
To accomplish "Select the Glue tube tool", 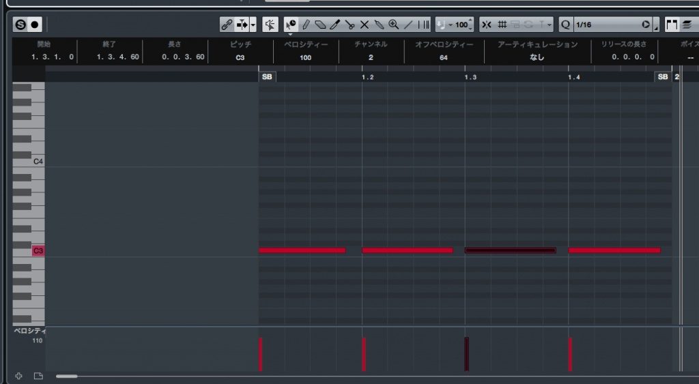I will pyautogui.click(x=379, y=25).
